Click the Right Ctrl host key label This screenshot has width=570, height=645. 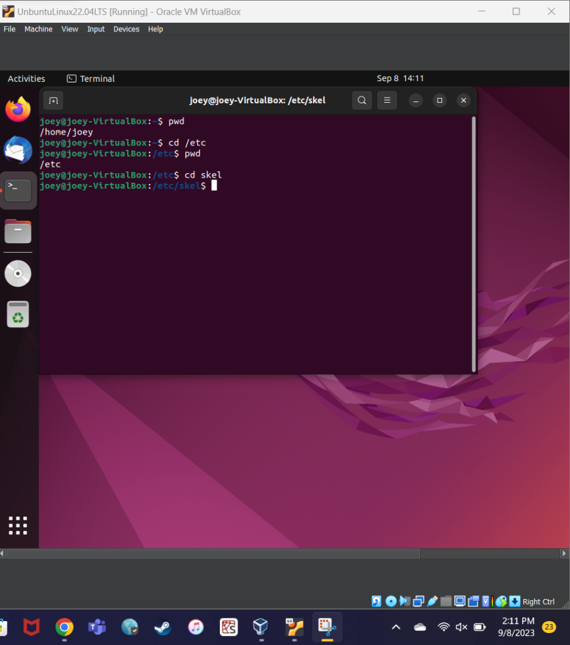click(539, 602)
